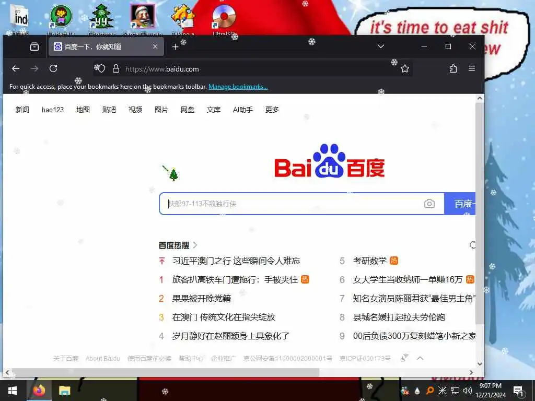The width and height of the screenshot is (535, 401).
Task: Click the 企业推广 footer link
Action: 223,358
